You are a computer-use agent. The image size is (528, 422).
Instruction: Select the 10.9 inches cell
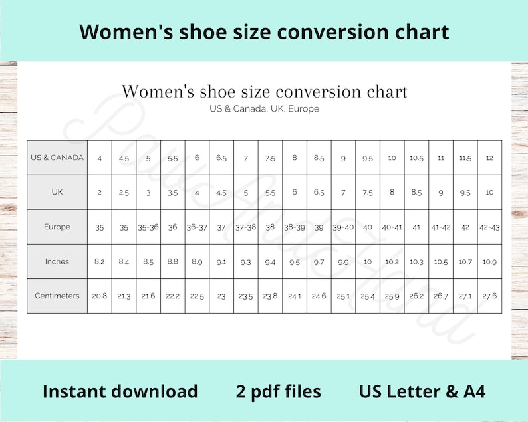(489, 261)
